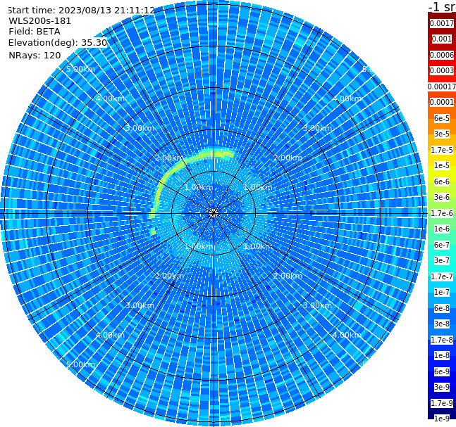Click the 4.00km range label in the southeast quadrant
456x427 pixels.
tap(347, 335)
